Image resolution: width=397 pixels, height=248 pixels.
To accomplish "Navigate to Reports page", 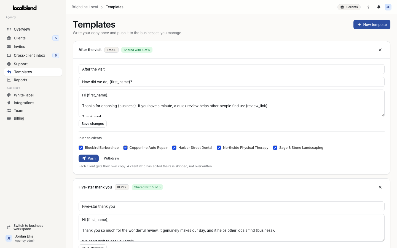I will 33,80.
